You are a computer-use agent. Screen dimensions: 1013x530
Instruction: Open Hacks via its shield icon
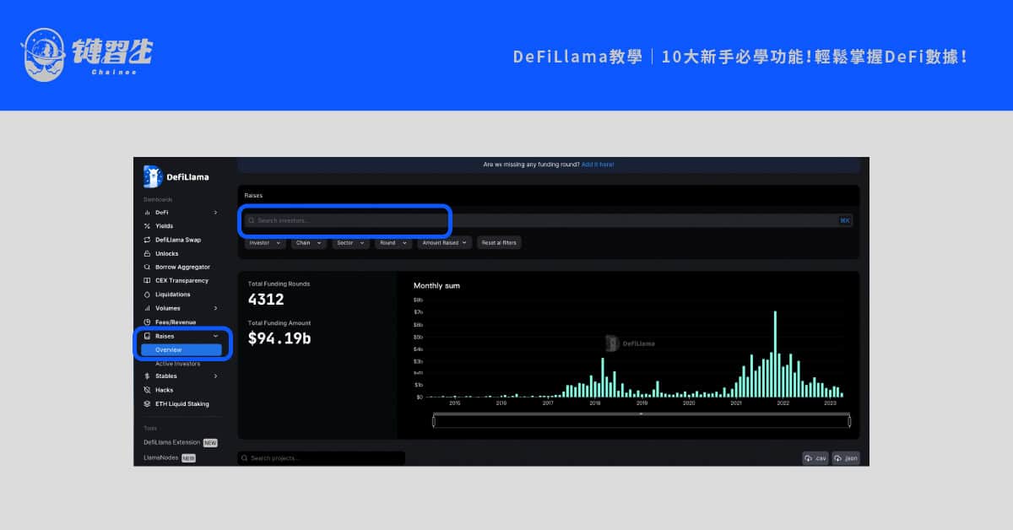[147, 390]
